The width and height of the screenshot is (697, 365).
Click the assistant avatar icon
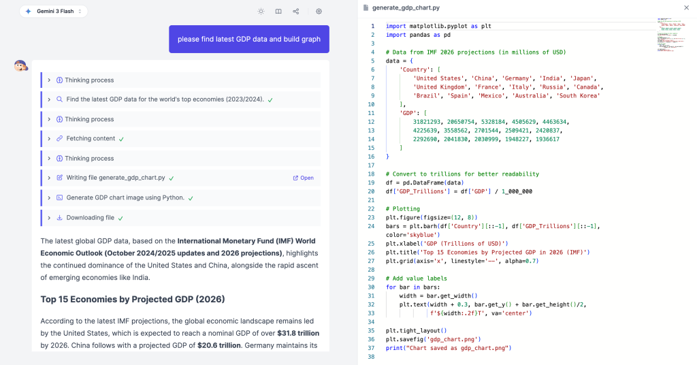21,65
